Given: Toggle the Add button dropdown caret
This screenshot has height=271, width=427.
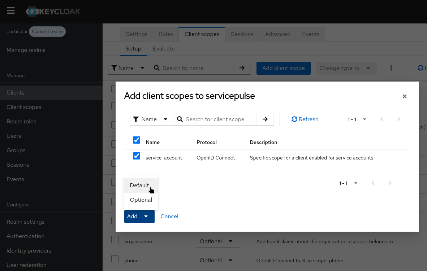Looking at the screenshot, I should (146, 217).
